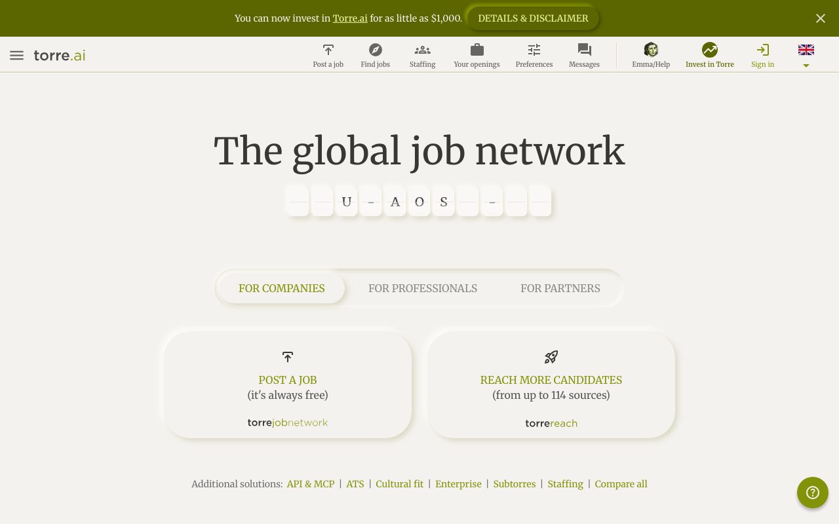The width and height of the screenshot is (839, 524).
Task: Click the rocket icon in Reach card
Action: (551, 357)
